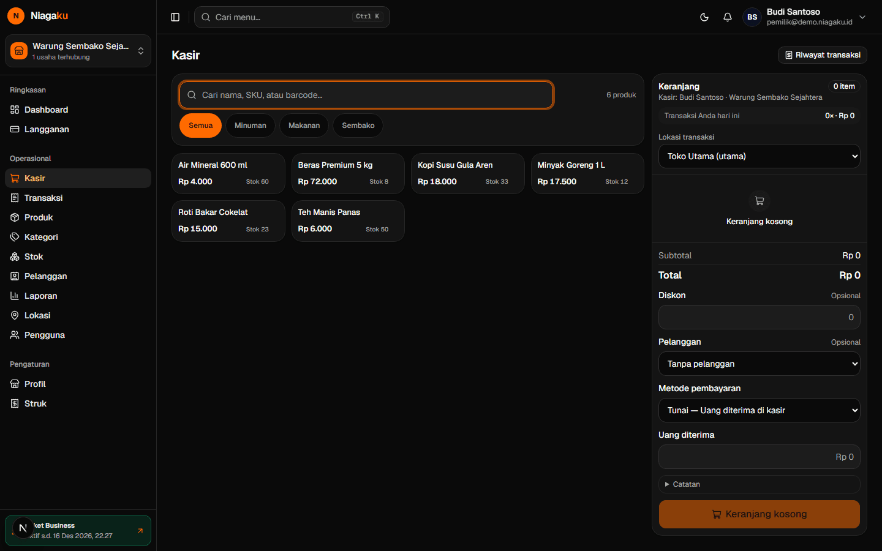Image resolution: width=882 pixels, height=551 pixels.
Task: Add Roti Bakar Cokelat to cart
Action: 228,221
